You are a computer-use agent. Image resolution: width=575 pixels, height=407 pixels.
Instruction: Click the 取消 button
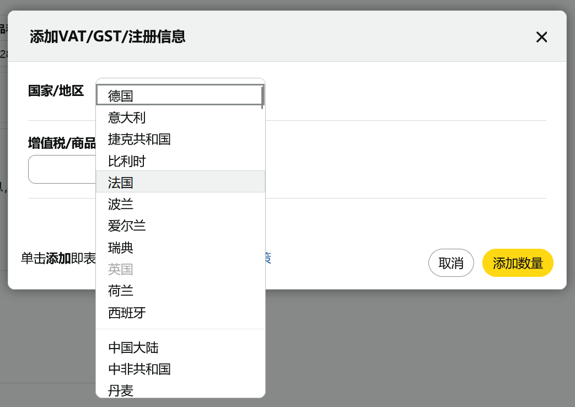[x=451, y=263]
